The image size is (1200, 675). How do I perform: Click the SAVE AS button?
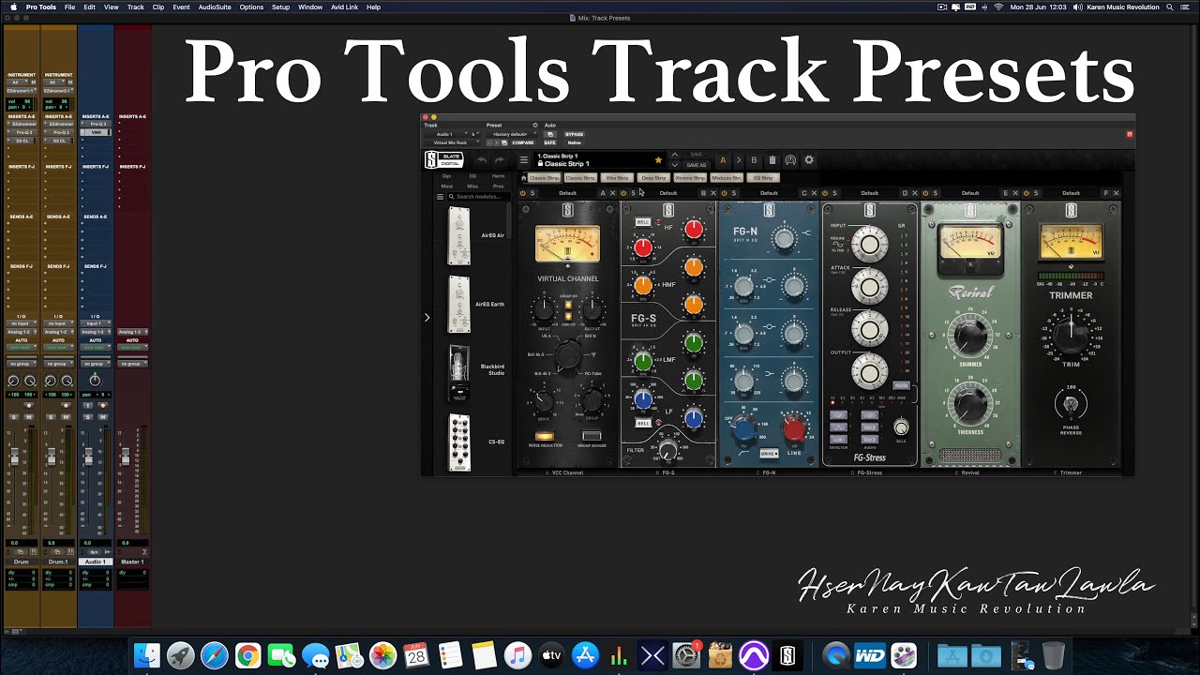(697, 165)
